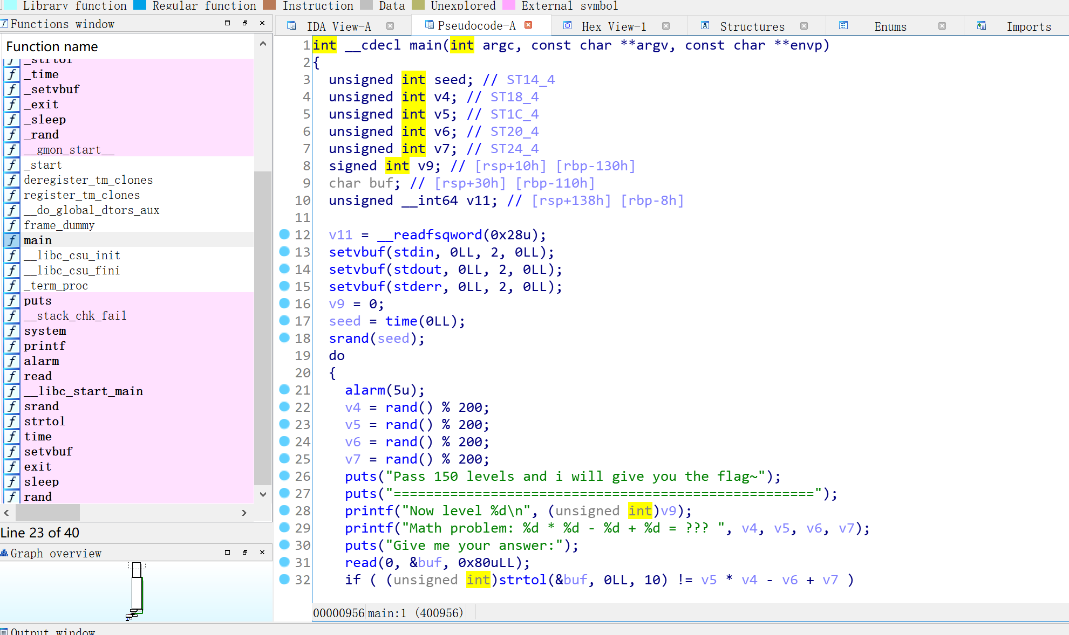Click the IDA View-A tab icon
Screen dimensions: 1069x635
point(291,26)
